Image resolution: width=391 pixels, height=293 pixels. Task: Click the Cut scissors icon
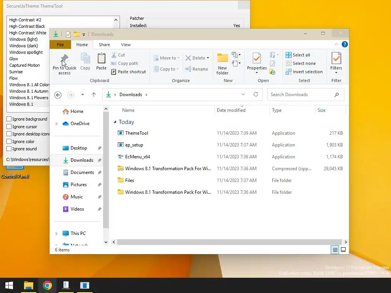114,55
